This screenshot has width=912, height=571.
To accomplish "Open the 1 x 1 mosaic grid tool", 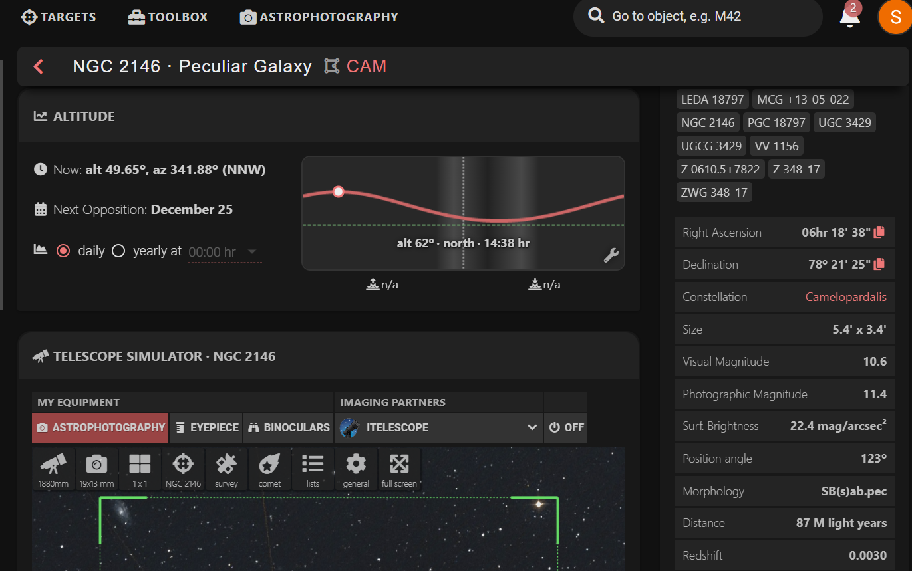I will 140,469.
